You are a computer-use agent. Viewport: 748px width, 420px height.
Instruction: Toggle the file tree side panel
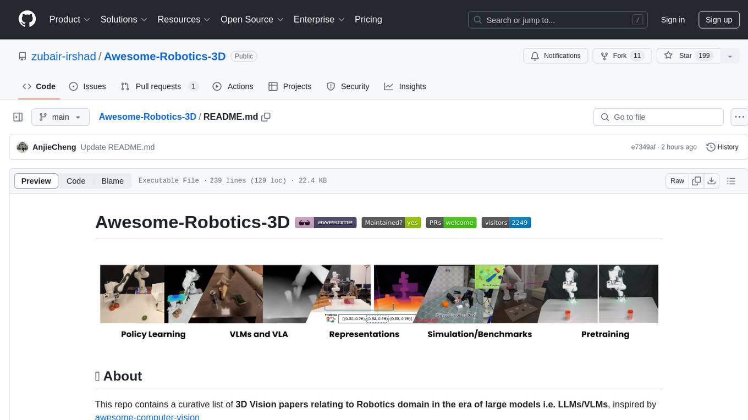click(x=18, y=117)
